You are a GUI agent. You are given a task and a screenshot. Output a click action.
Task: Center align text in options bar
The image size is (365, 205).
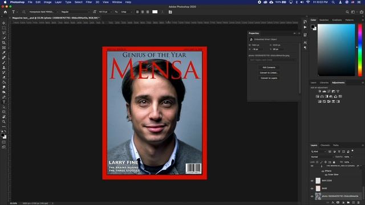coord(143,12)
